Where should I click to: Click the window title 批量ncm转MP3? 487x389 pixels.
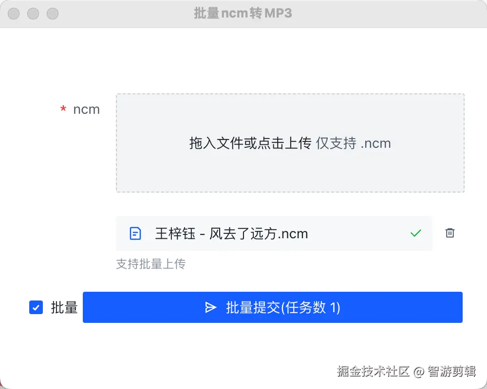tap(243, 13)
